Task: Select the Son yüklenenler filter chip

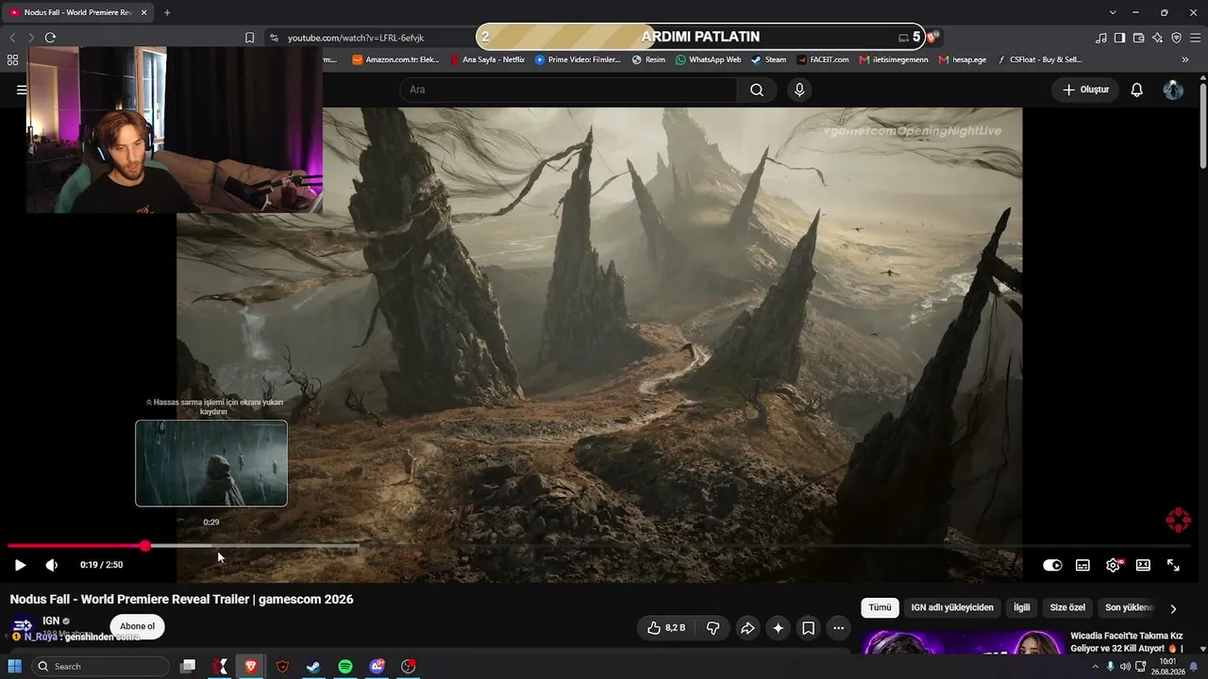Action: tap(1130, 607)
